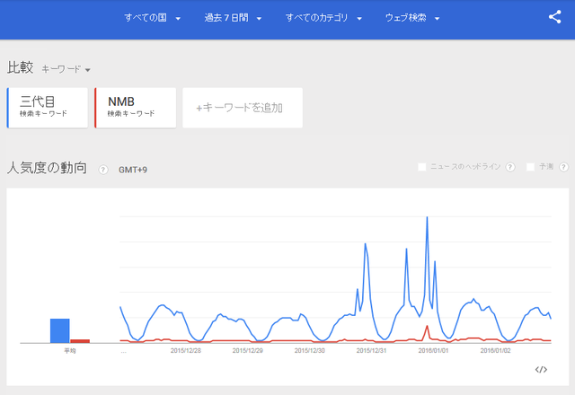Open the すべての国 dropdown
Screen dimensions: 575x395
tap(152, 18)
